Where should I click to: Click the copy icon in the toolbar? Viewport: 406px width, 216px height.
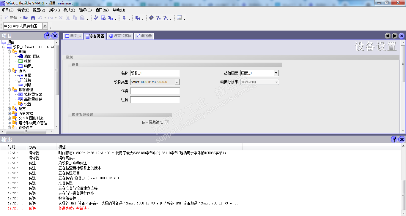75,18
